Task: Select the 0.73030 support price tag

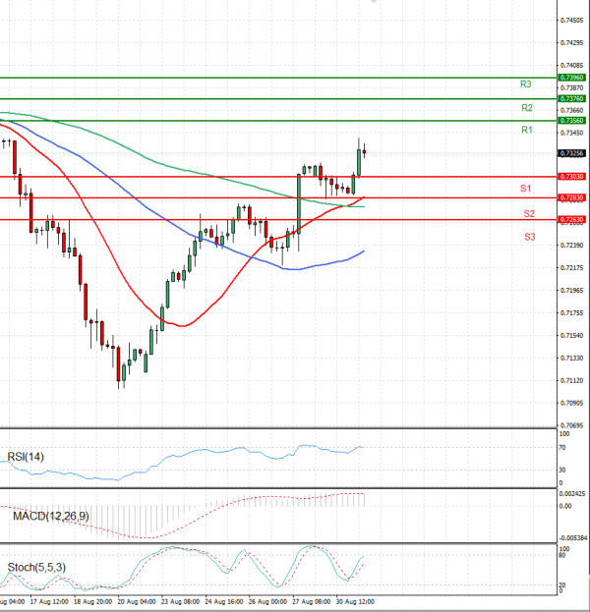Action: tap(571, 177)
